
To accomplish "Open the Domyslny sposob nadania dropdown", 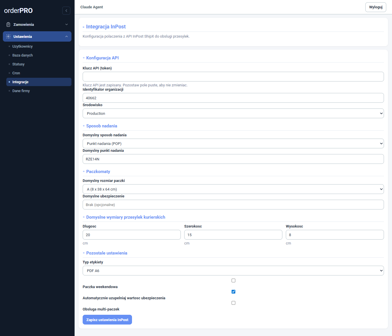I will [x=233, y=143].
